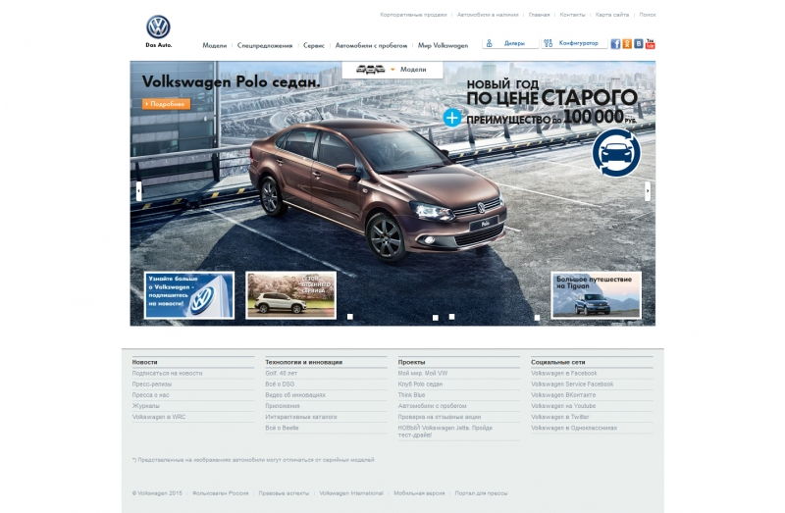Open Интерактивные каталоги footer link
The height and width of the screenshot is (513, 785).
pos(301,418)
